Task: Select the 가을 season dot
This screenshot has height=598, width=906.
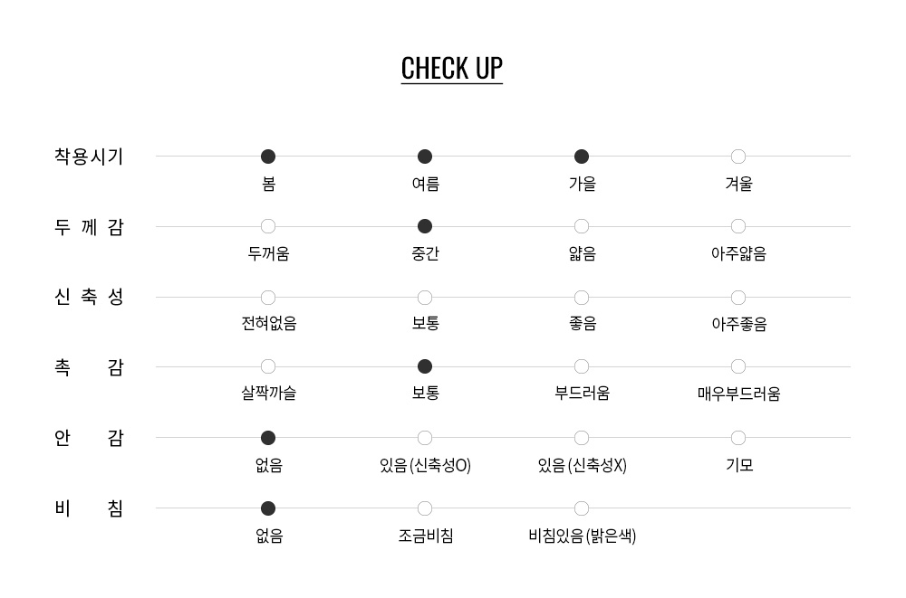Action: (x=582, y=157)
